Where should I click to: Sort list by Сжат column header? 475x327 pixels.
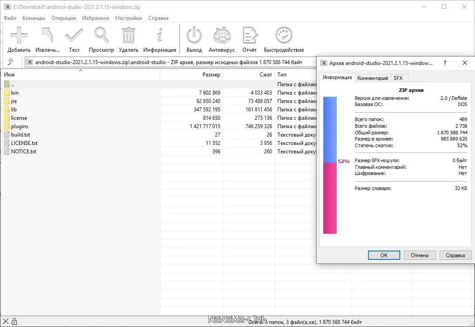click(249, 75)
